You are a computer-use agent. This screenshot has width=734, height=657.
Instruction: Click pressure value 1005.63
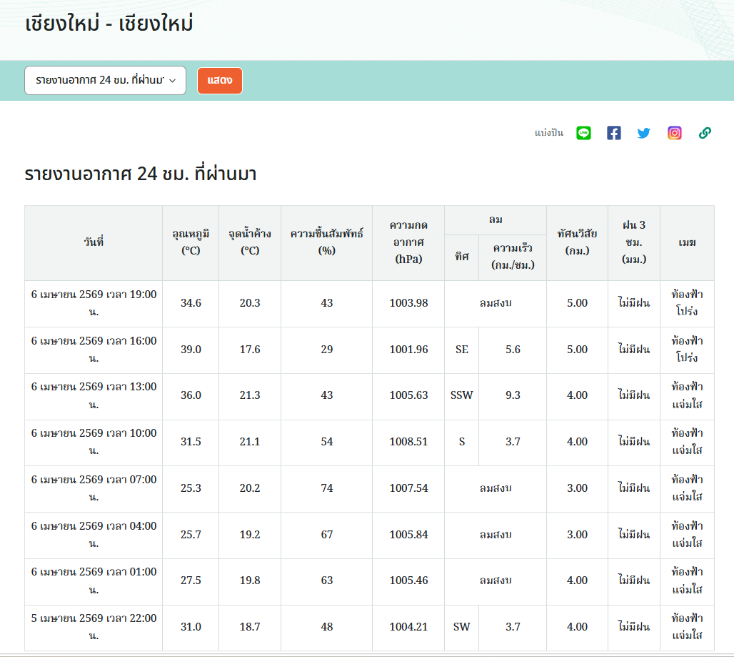(x=408, y=395)
